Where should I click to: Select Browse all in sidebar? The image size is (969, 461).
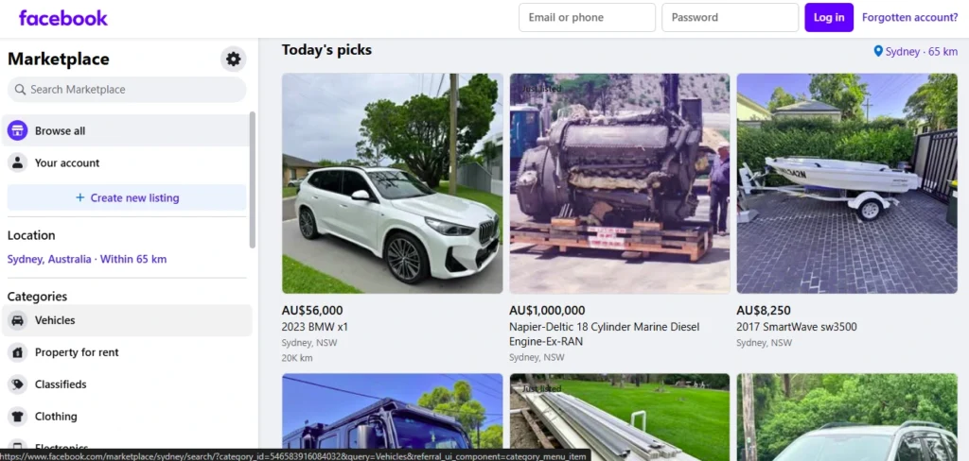61,131
